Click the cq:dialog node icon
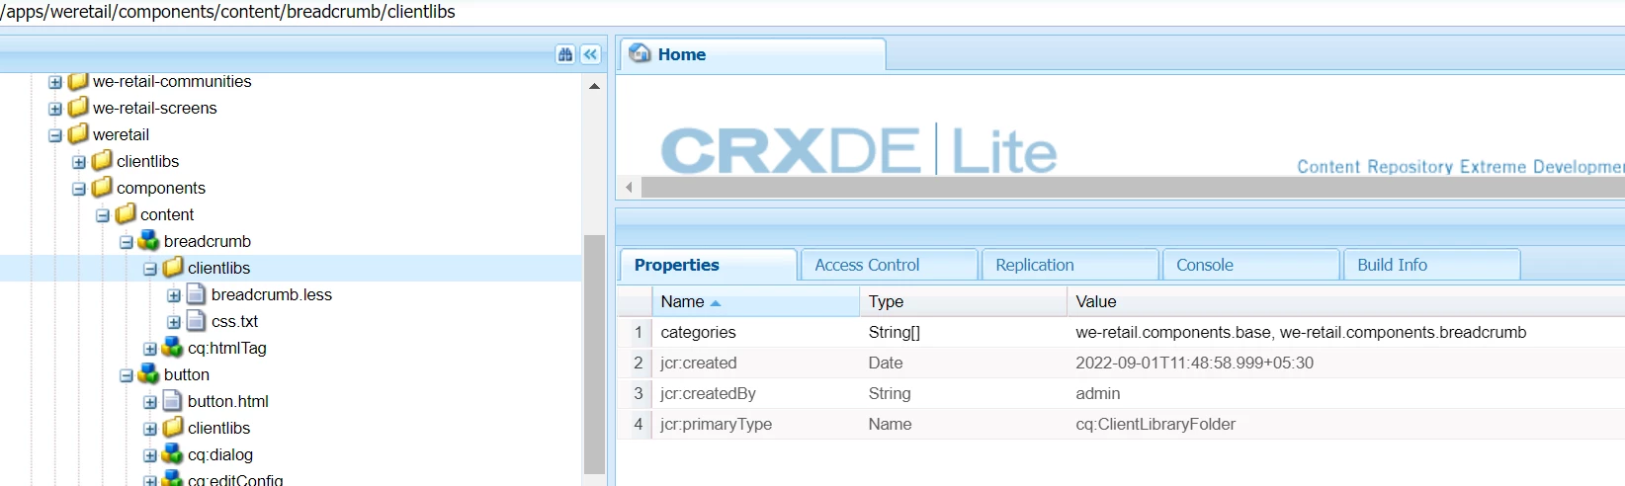Screen dimensions: 1625x486 pos(173,454)
